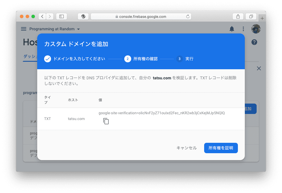Viewport: 282px width, 193px height.
Task: Click the browser extension icon beside address bar
Action: point(83,16)
